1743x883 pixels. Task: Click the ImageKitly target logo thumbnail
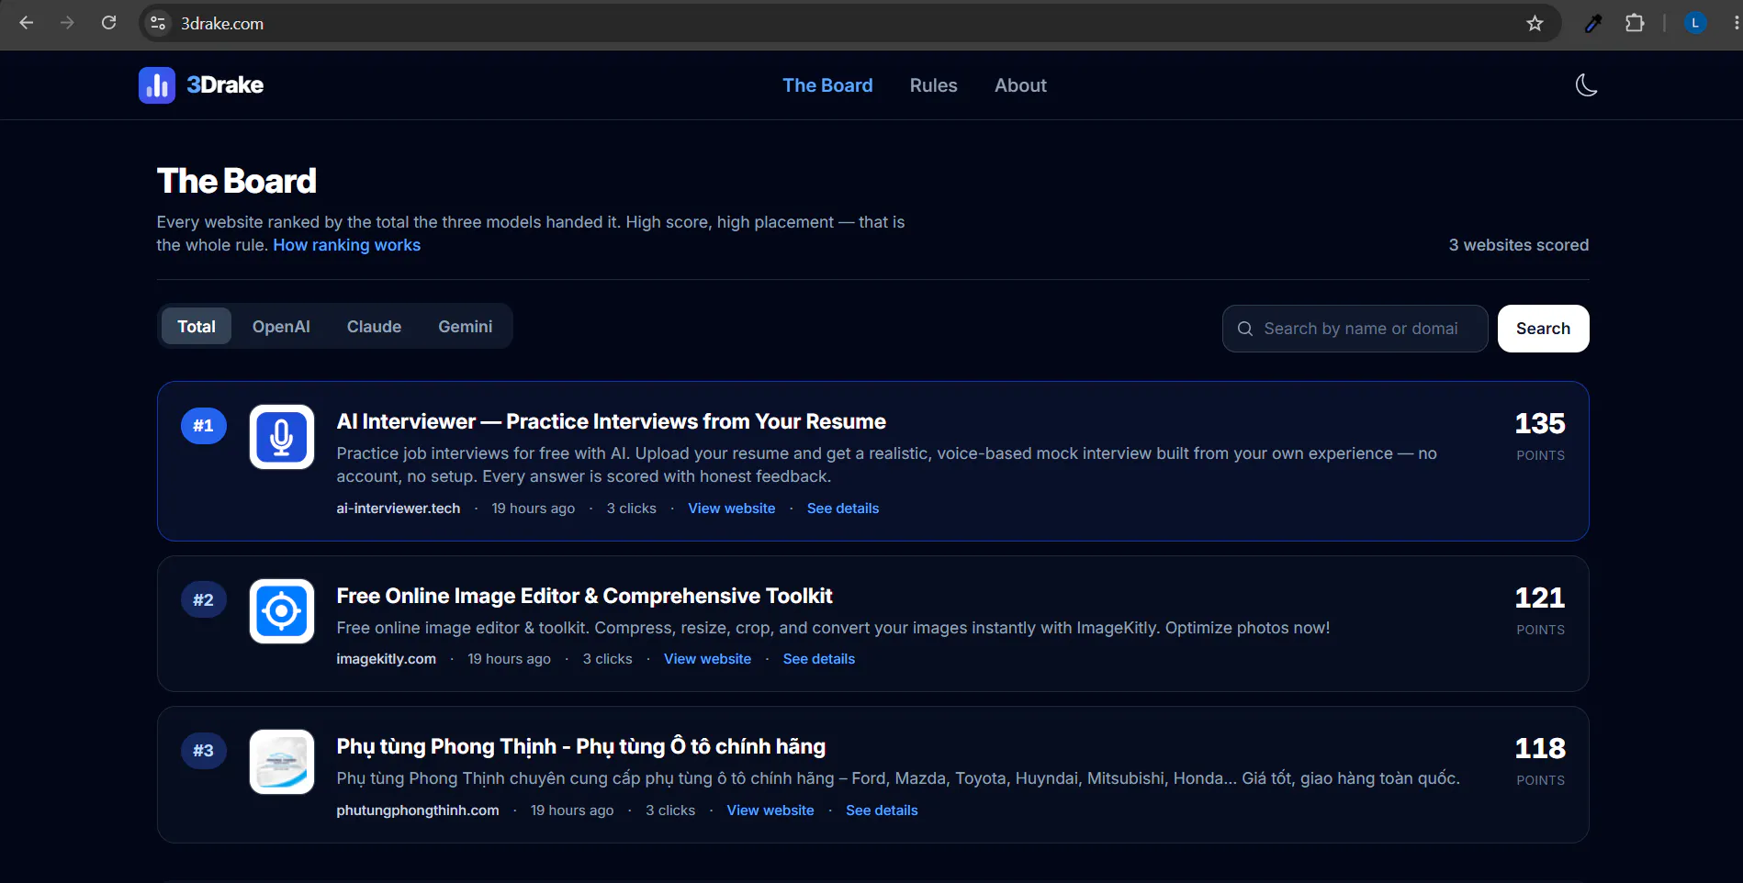click(282, 611)
